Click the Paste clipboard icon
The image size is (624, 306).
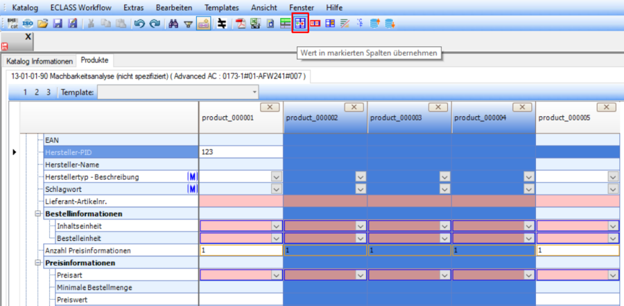tap(121, 24)
